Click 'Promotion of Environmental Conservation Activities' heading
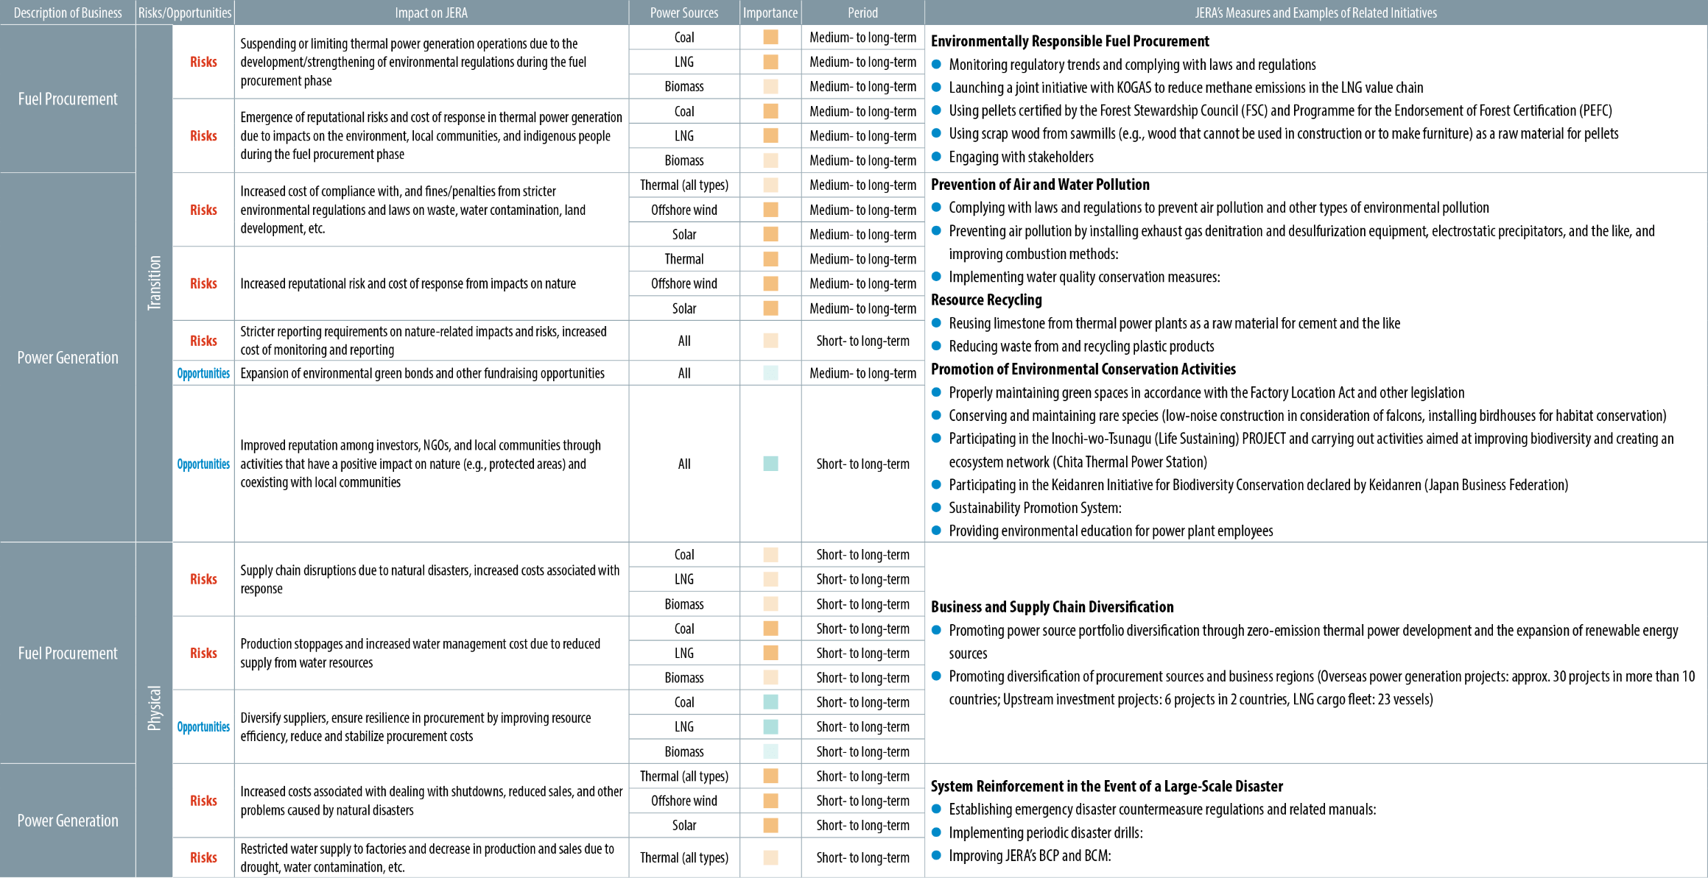 1083,369
